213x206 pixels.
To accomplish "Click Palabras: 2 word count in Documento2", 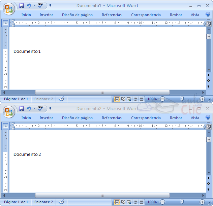I will pos(43,202).
